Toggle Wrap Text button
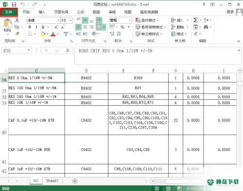Viewport: 243px width, 191px height. coord(99,20)
